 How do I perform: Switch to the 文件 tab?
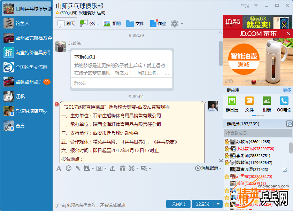(x=135, y=24)
